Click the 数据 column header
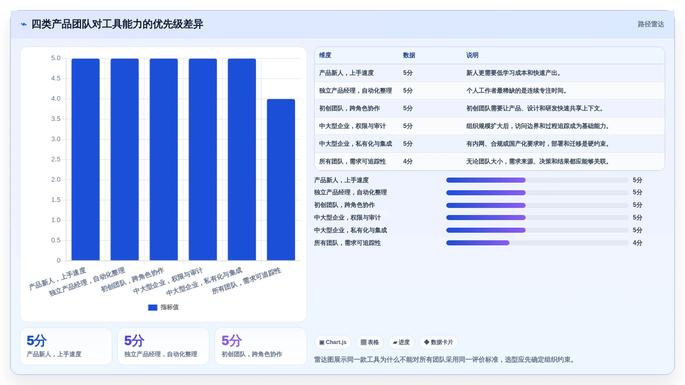685x385 pixels. point(409,56)
